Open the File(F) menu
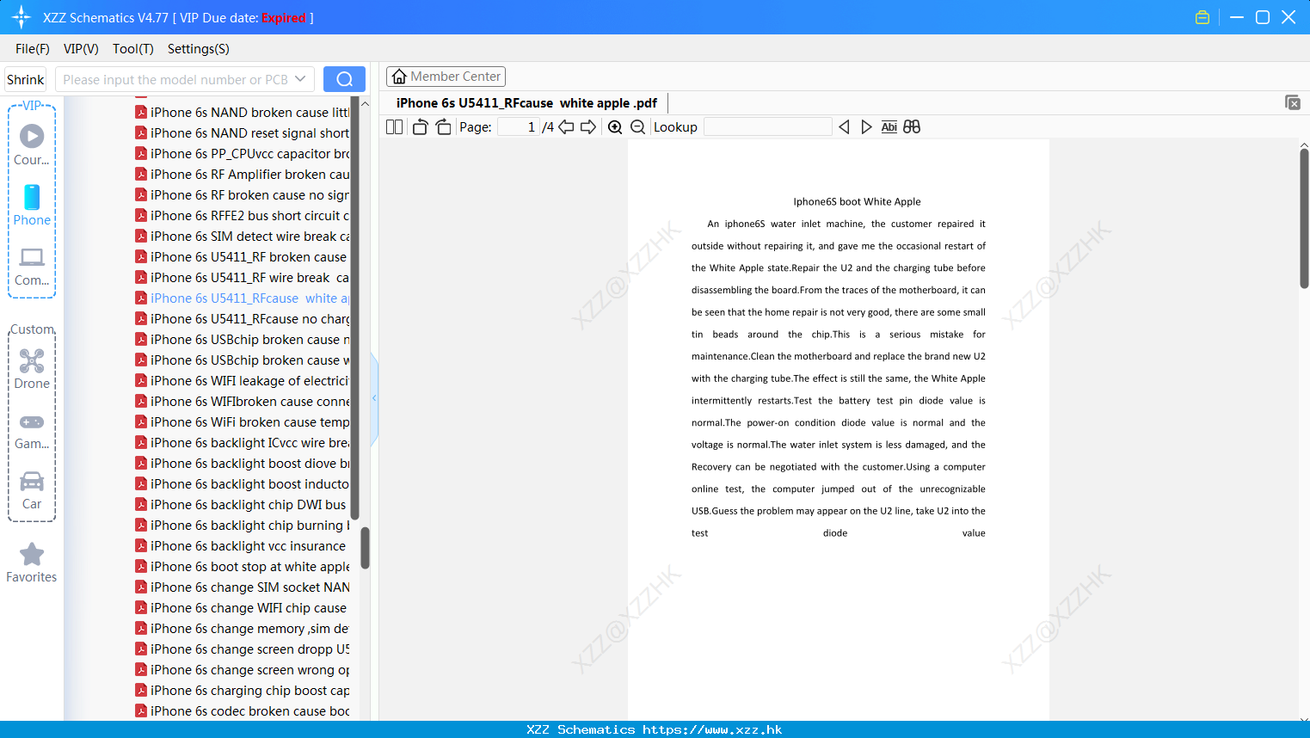The height and width of the screenshot is (738, 1310). click(33, 49)
